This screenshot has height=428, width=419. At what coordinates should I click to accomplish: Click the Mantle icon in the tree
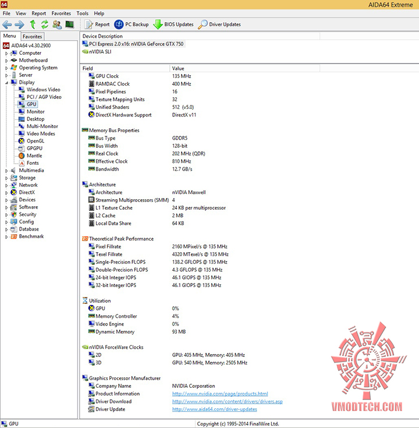(x=22, y=155)
